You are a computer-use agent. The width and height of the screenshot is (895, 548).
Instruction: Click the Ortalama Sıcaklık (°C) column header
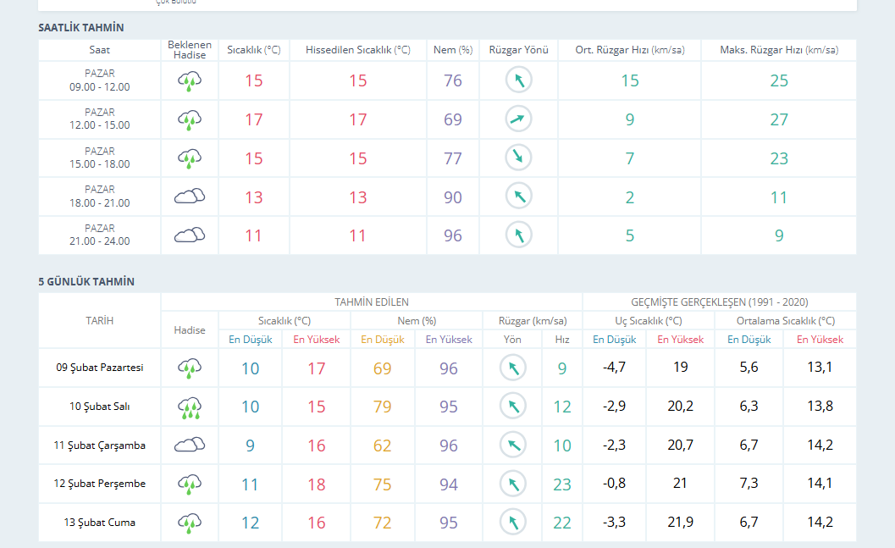tap(785, 321)
